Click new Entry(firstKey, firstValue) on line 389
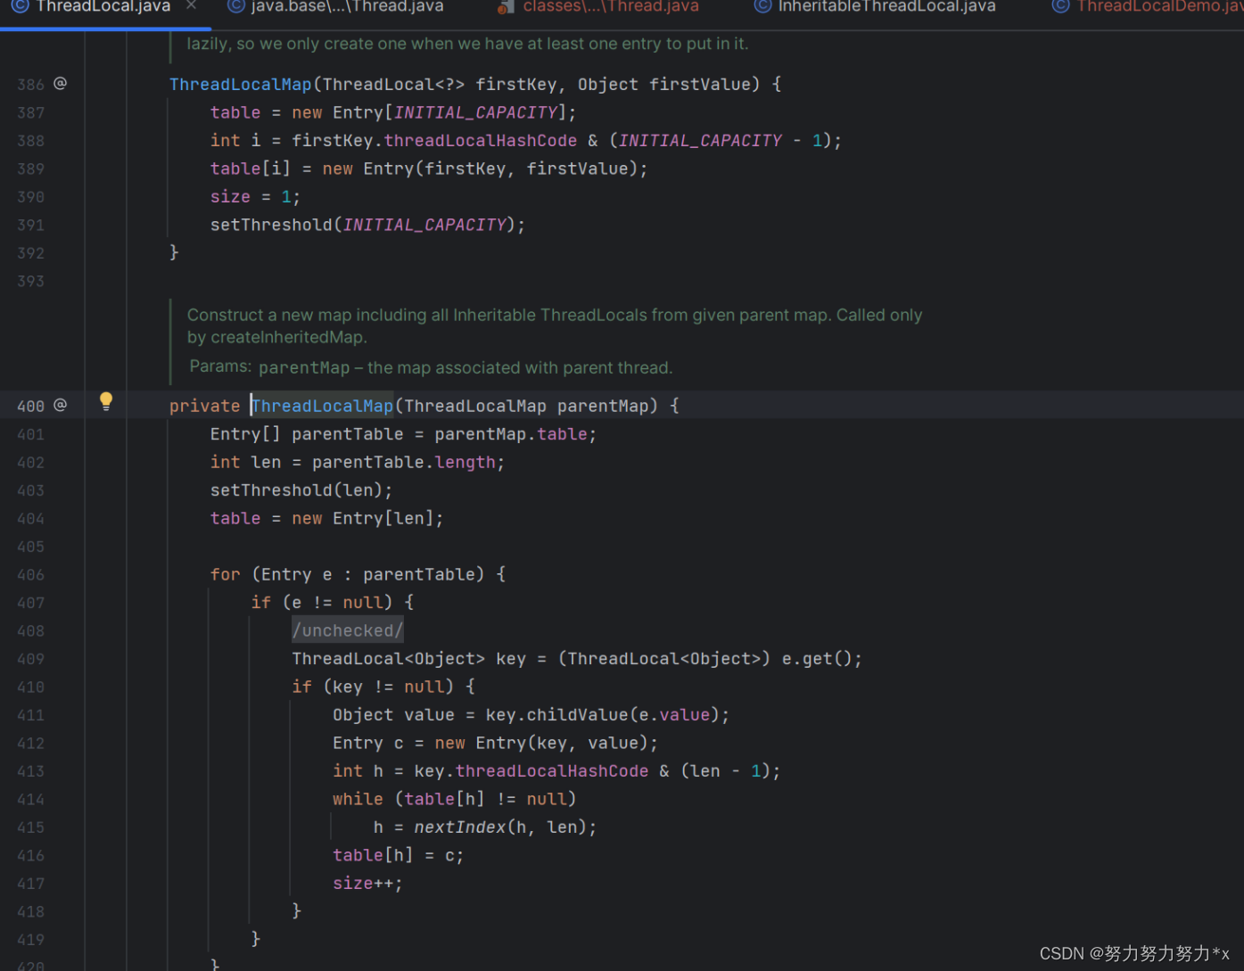The width and height of the screenshot is (1244, 971). coord(484,169)
